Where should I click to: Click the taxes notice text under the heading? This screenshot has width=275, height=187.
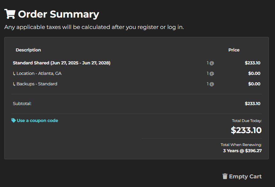pos(94,27)
